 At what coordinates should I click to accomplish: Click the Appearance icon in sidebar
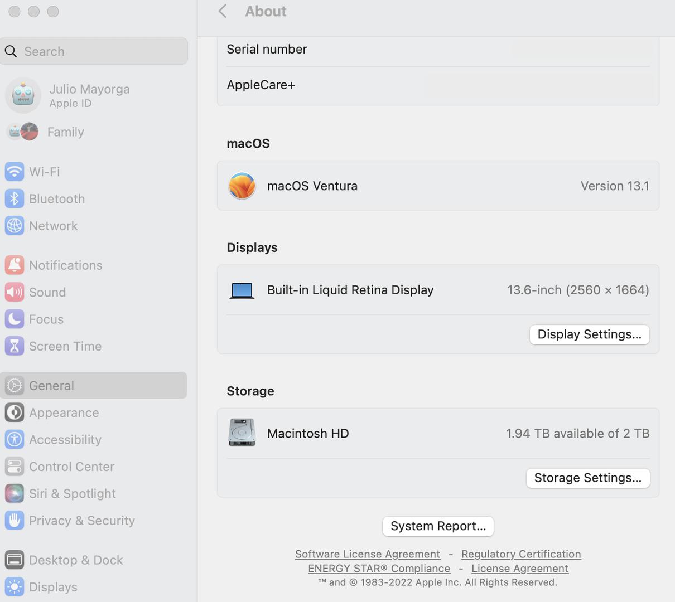click(15, 412)
